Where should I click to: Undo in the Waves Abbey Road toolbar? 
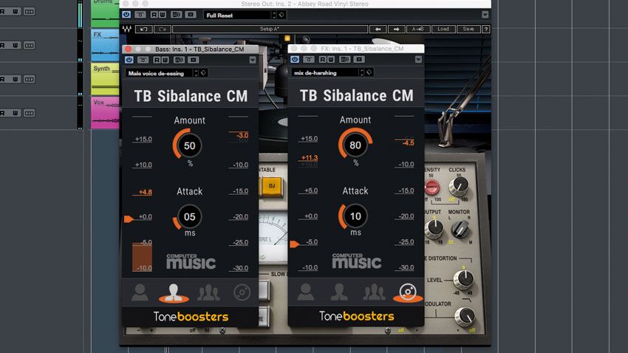coord(144,30)
